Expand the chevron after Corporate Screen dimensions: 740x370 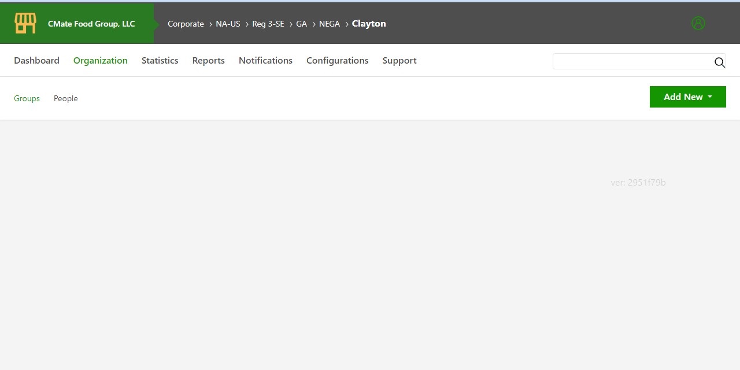[210, 24]
